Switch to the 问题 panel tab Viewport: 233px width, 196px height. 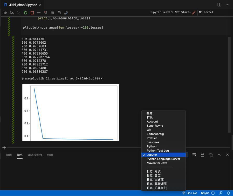[9, 155]
